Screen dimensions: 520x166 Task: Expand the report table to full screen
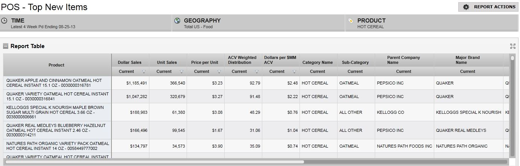(x=512, y=46)
